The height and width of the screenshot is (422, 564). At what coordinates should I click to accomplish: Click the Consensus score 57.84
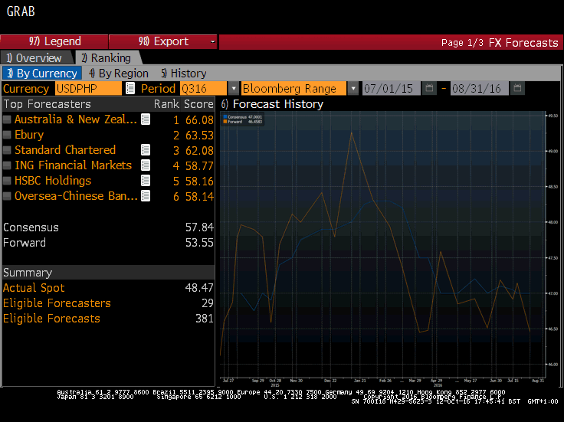[x=200, y=227]
